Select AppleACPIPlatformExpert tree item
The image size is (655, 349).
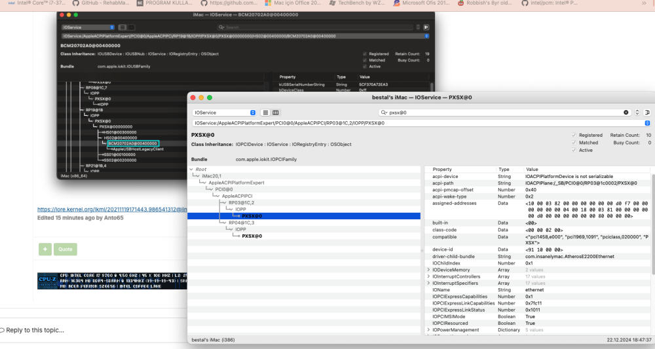236,183
